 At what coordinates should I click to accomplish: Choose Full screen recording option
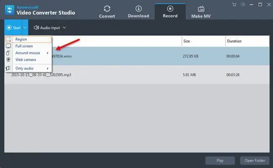point(29,46)
